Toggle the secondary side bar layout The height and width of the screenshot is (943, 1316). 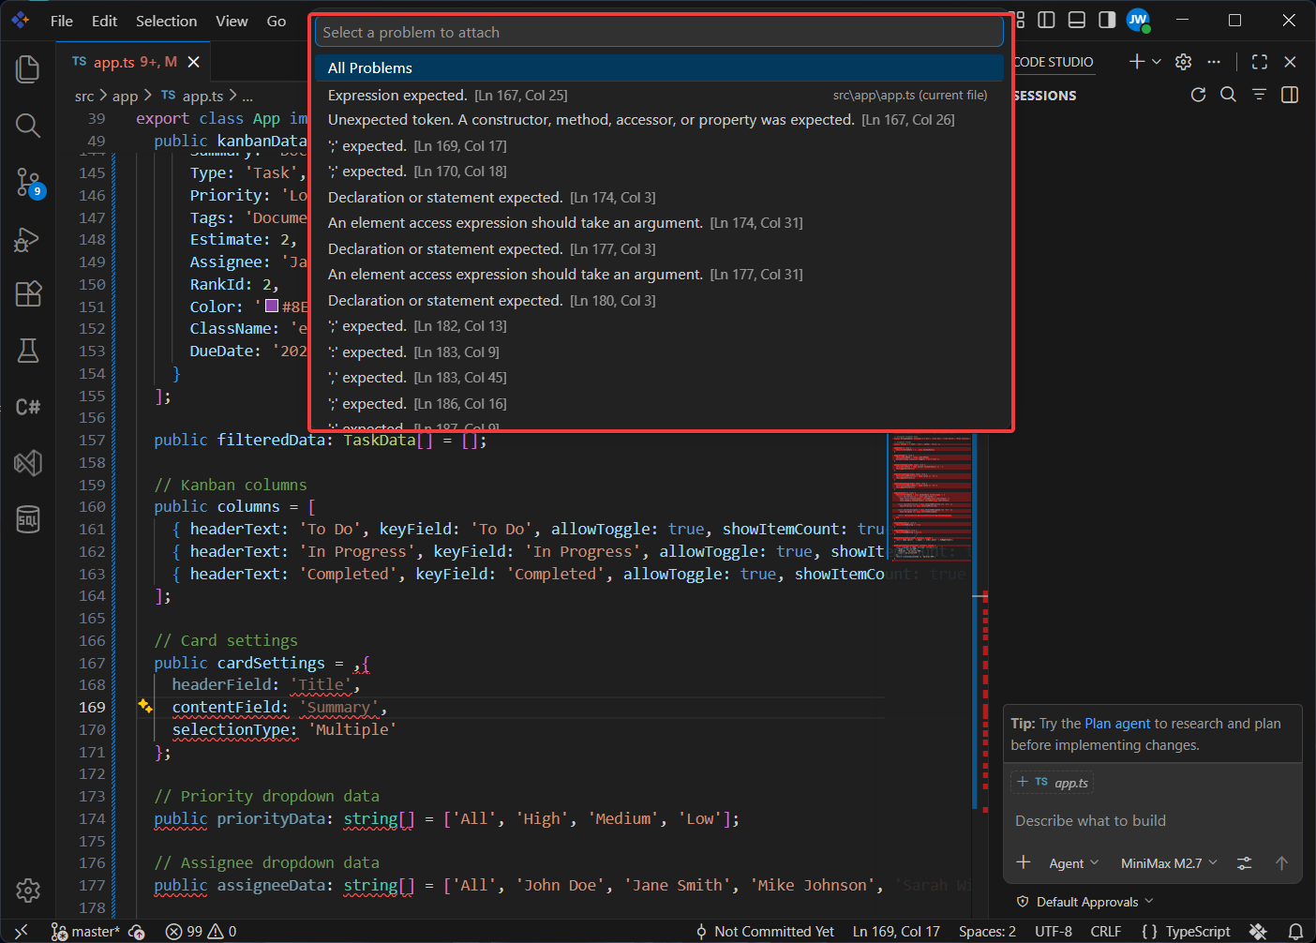pos(1107,20)
